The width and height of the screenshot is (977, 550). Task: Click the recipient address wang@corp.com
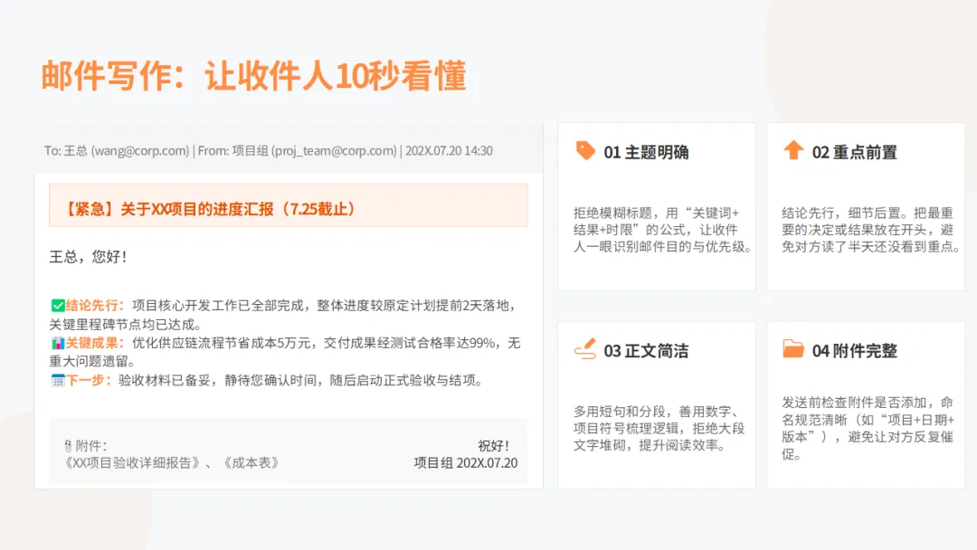tap(140, 151)
